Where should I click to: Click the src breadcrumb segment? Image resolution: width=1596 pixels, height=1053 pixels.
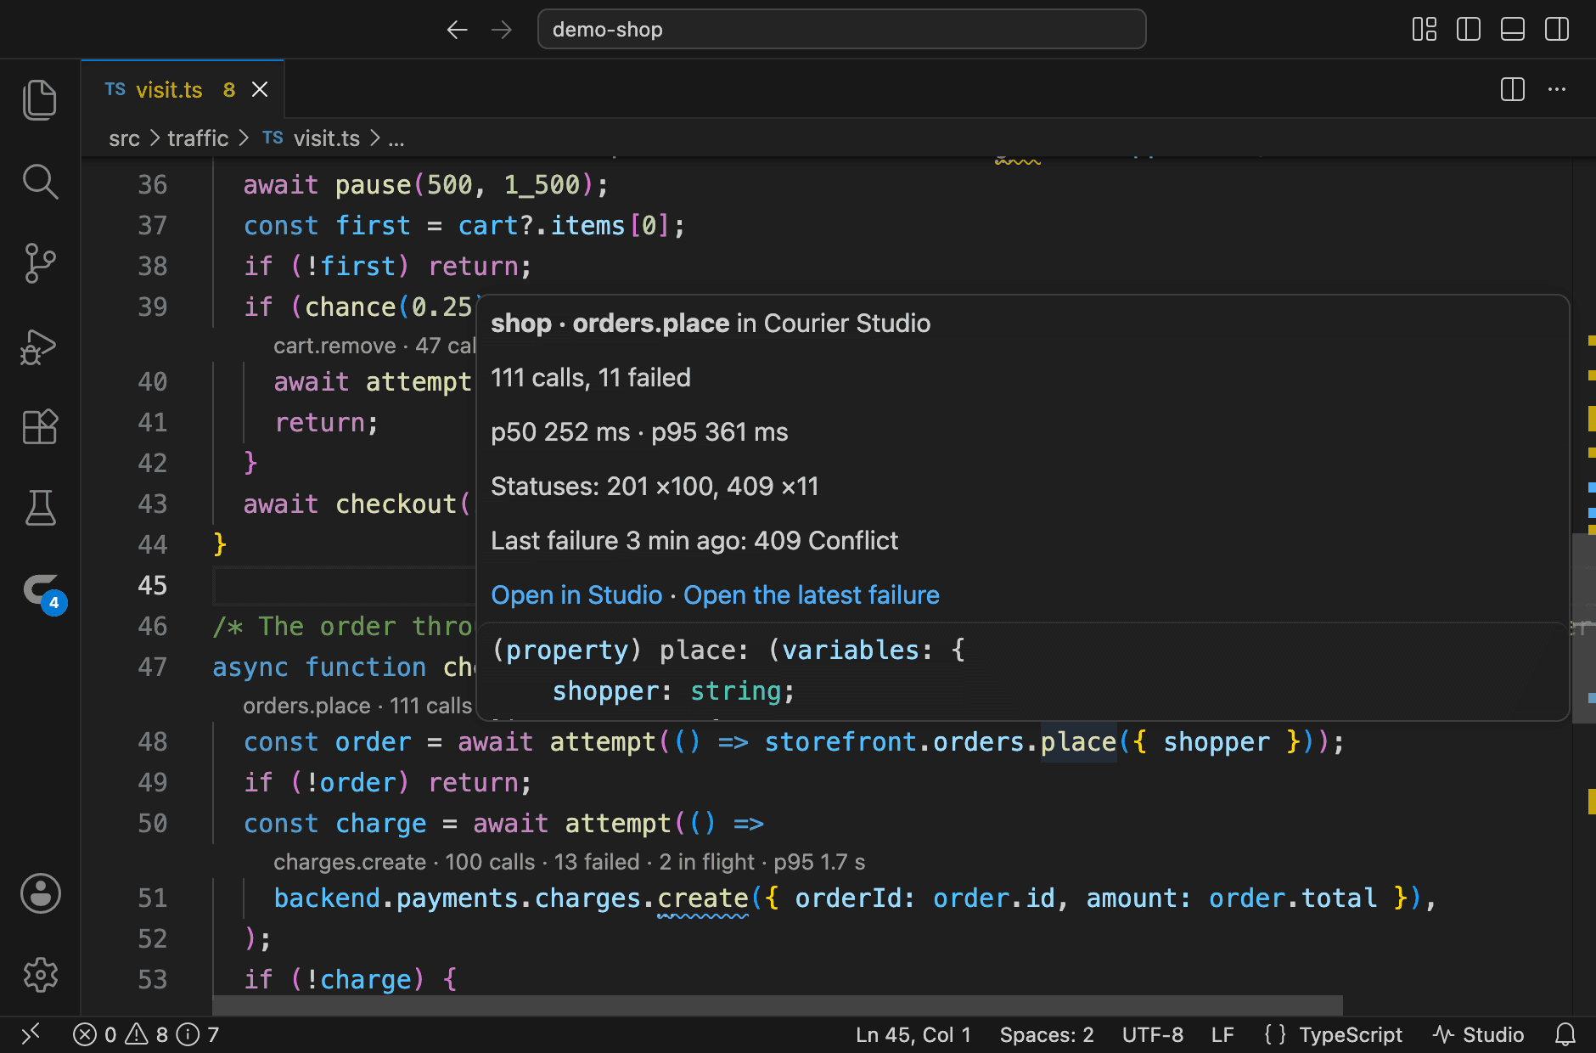(124, 138)
